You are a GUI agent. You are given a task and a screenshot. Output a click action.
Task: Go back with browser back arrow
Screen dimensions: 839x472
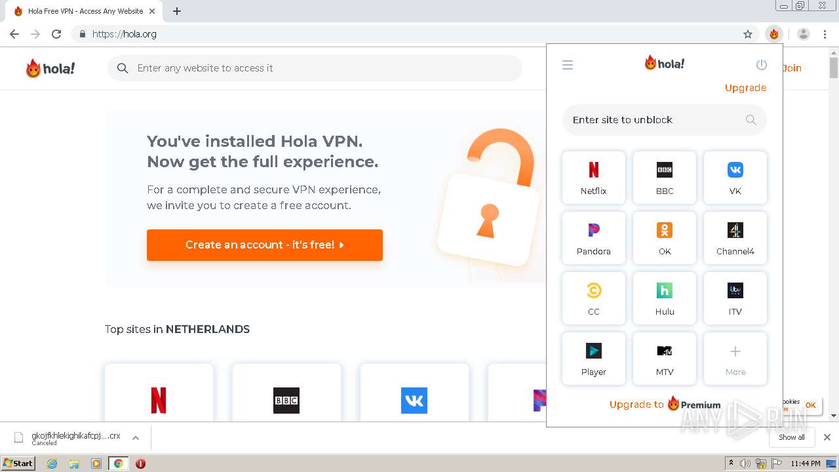(x=14, y=34)
